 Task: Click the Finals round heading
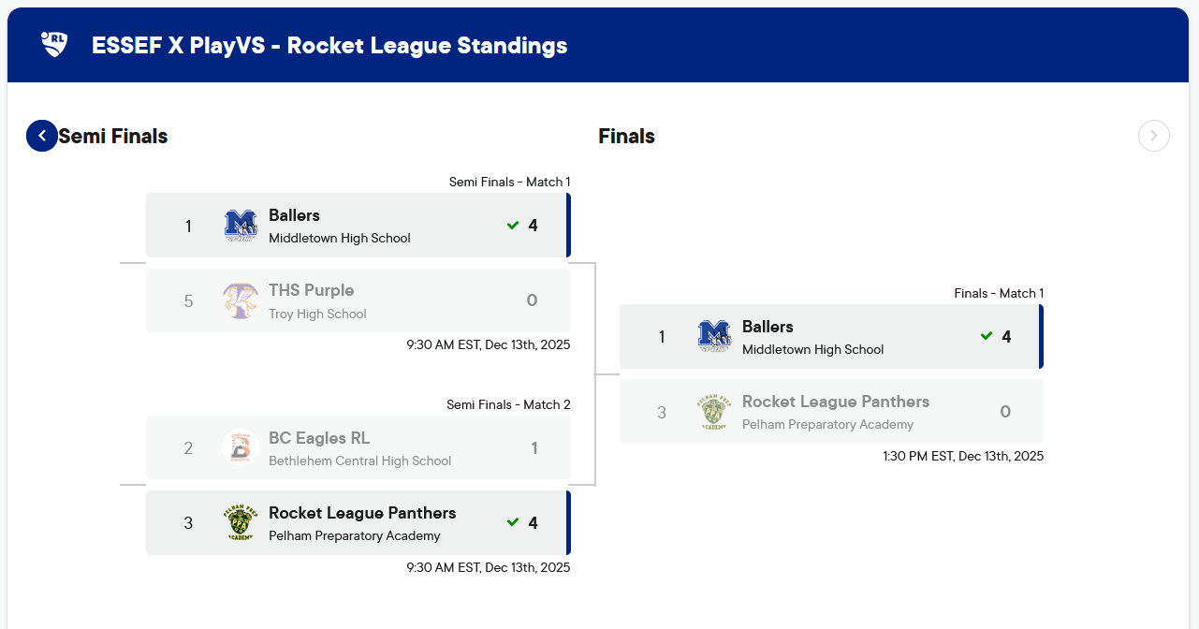pos(626,137)
